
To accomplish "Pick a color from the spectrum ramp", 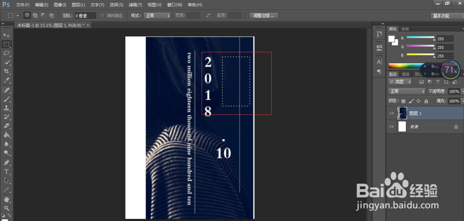I will 404,66.
